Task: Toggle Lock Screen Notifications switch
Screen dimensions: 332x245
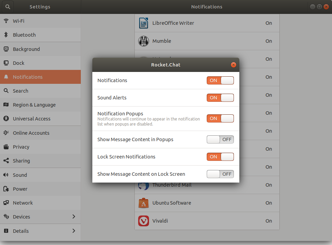Action: pyautogui.click(x=220, y=157)
